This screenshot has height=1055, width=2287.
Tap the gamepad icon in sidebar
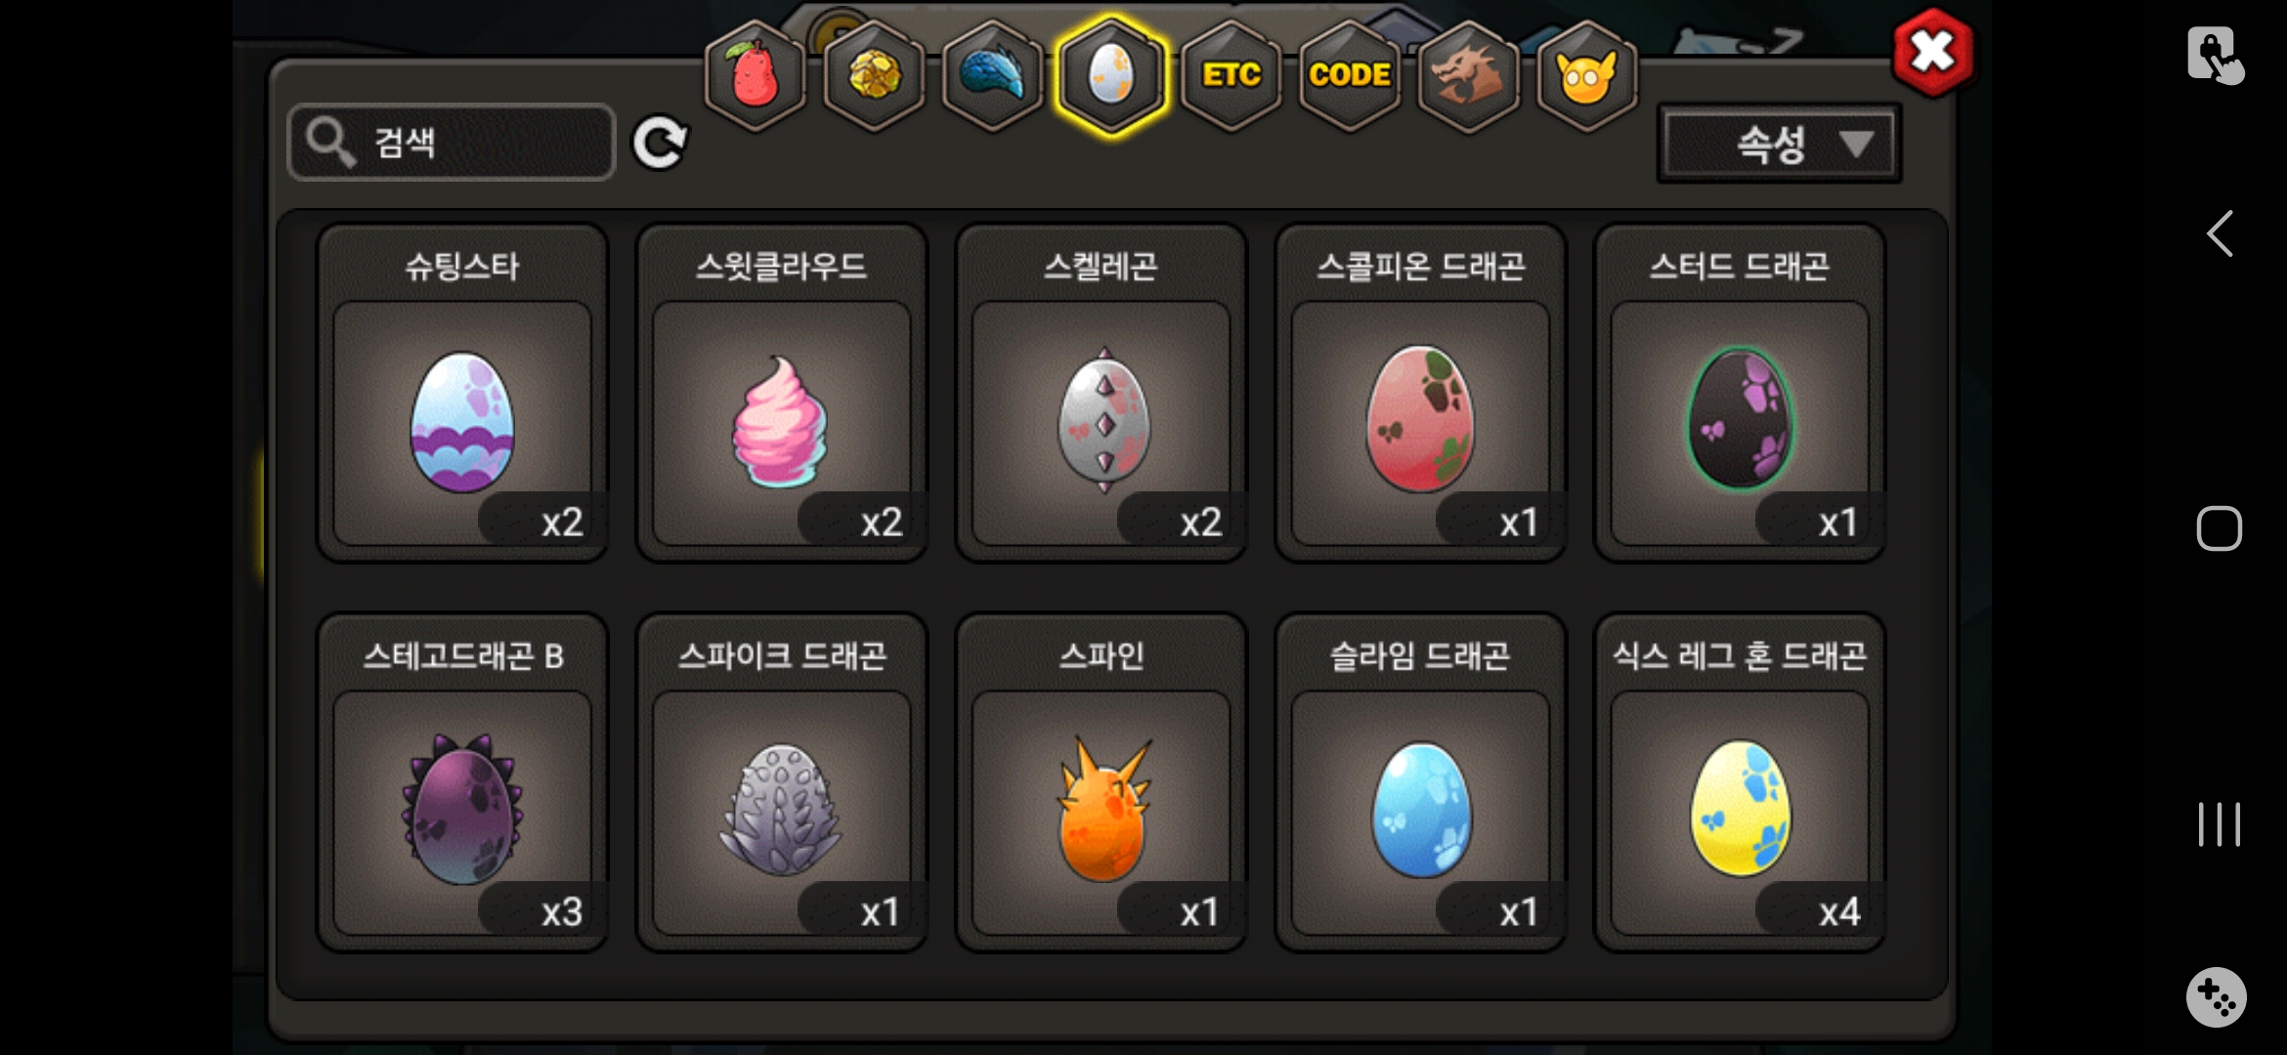[x=2216, y=997]
